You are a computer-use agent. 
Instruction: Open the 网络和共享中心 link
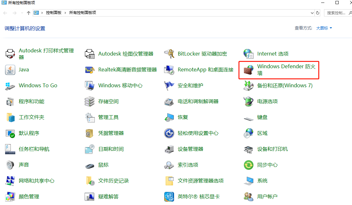click(37, 181)
